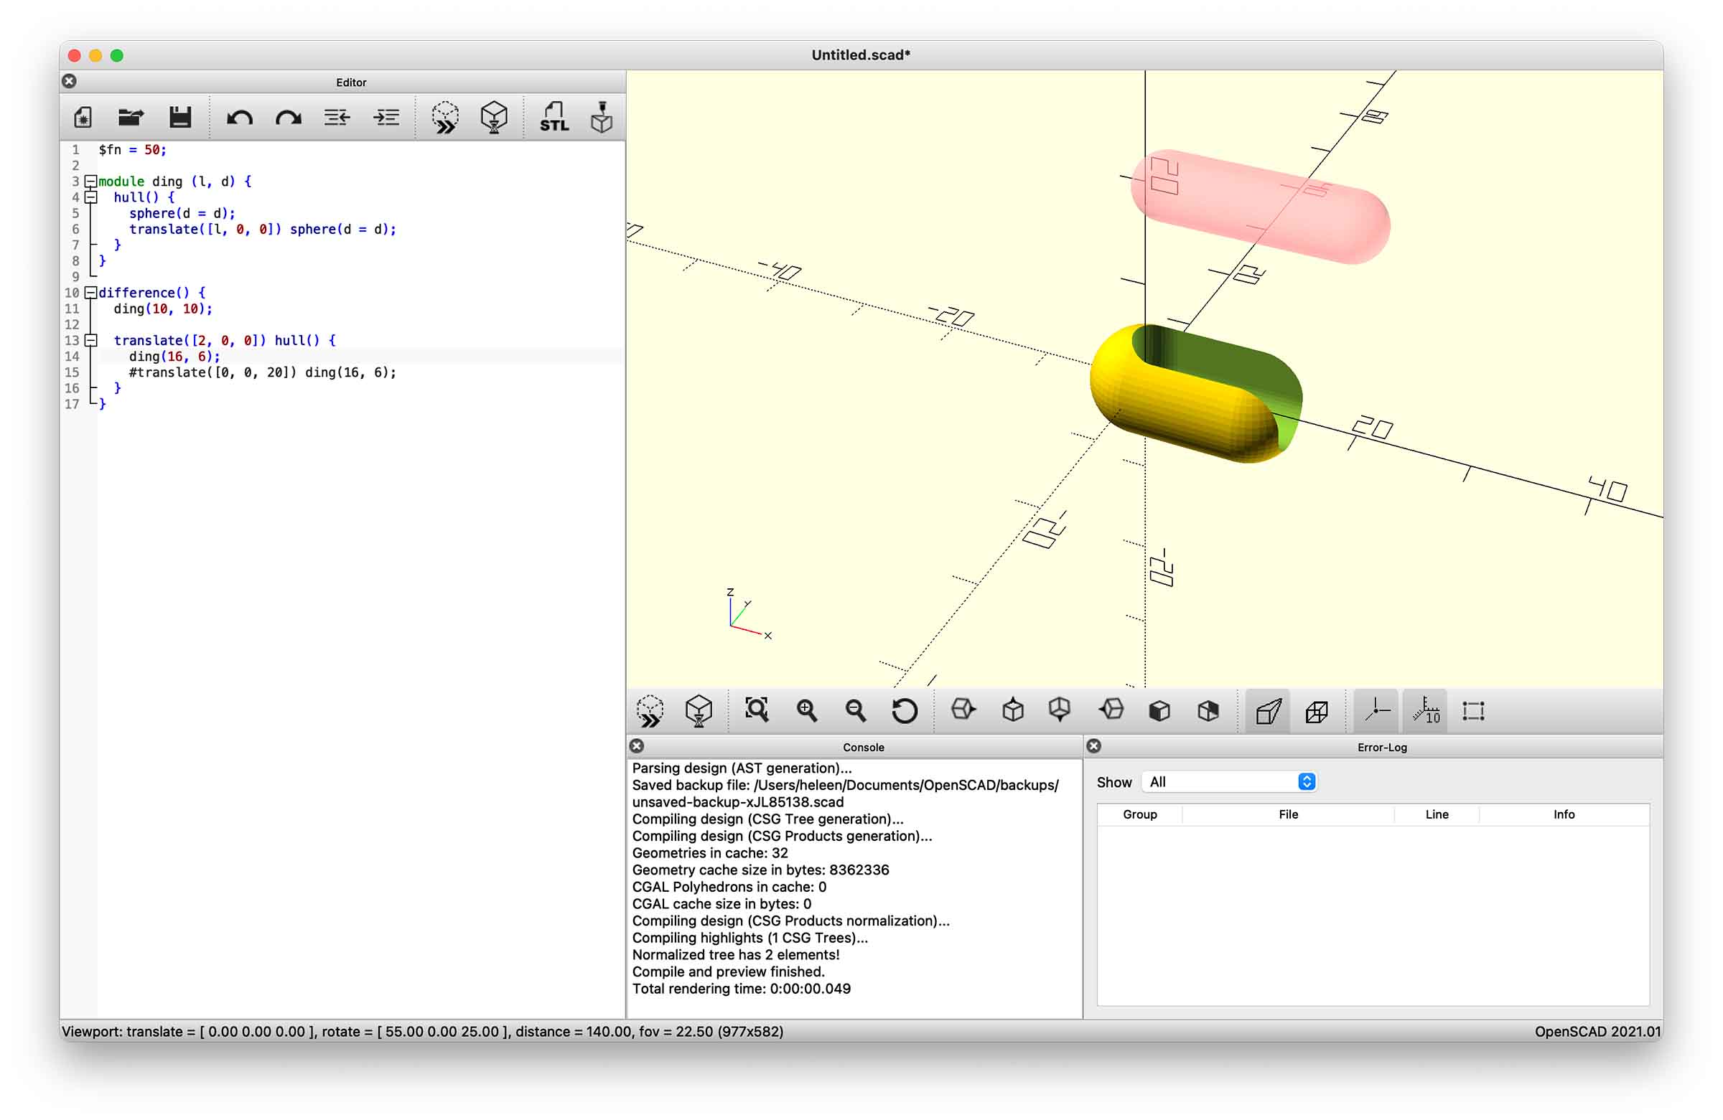Click Send to 3D printer icon
Viewport: 1723px width, 1120px height.
pyautogui.click(x=602, y=117)
